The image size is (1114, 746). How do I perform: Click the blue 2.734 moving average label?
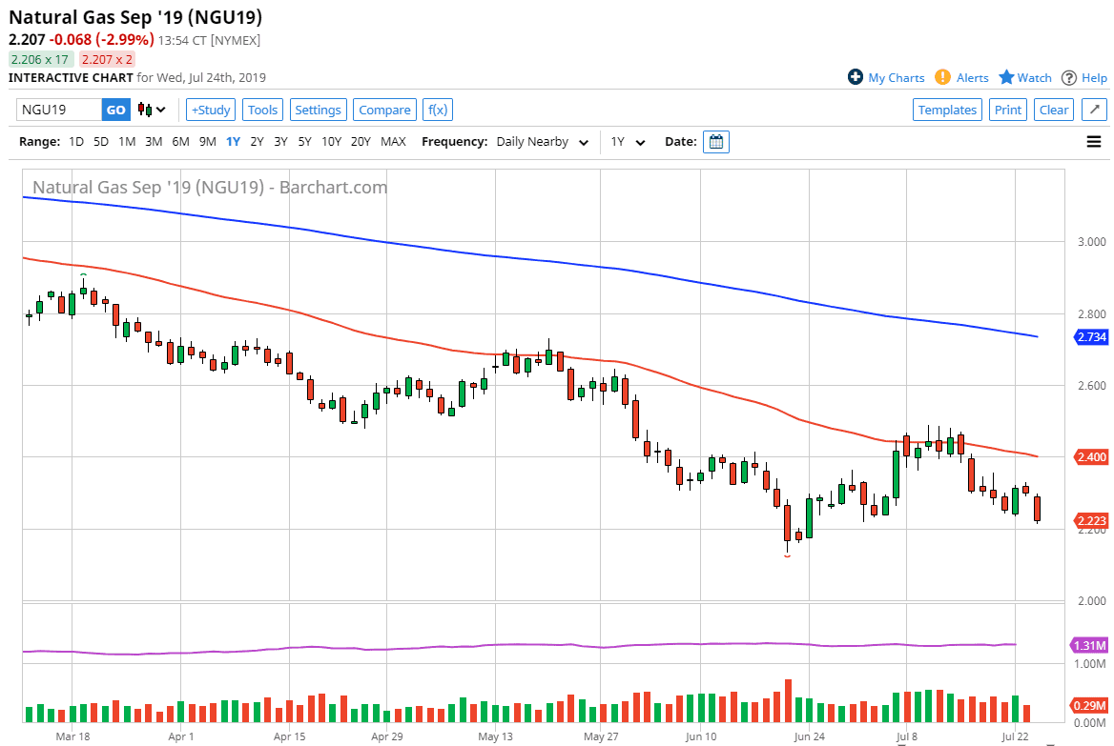1091,337
